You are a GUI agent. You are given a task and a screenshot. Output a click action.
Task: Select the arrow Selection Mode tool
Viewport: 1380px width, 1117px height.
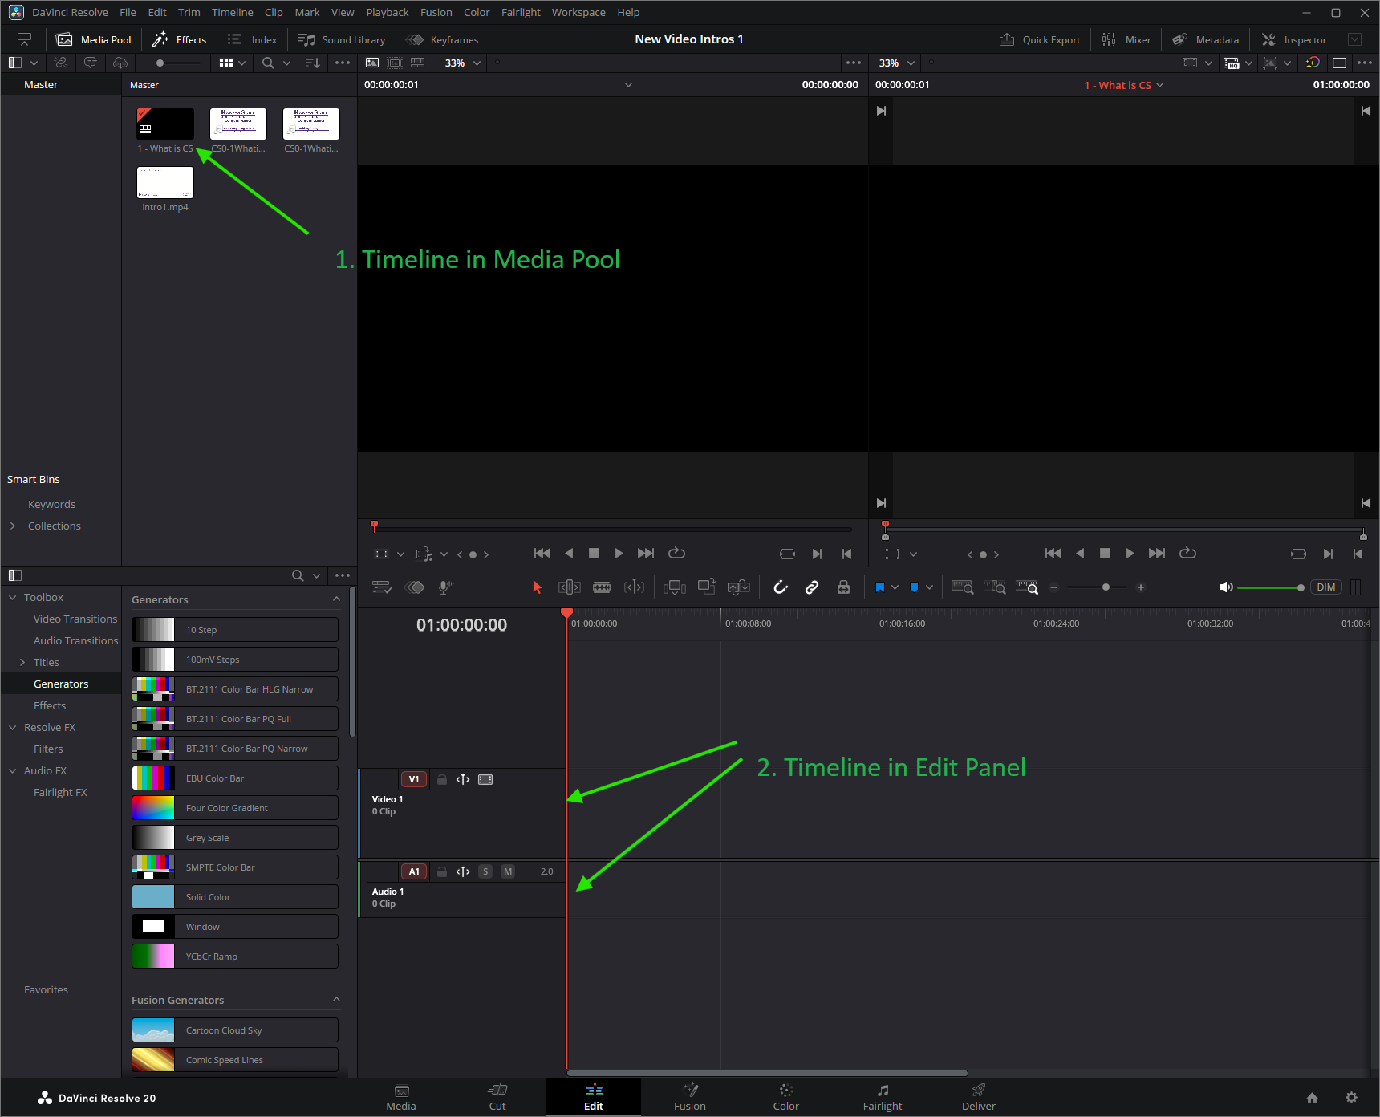(537, 587)
